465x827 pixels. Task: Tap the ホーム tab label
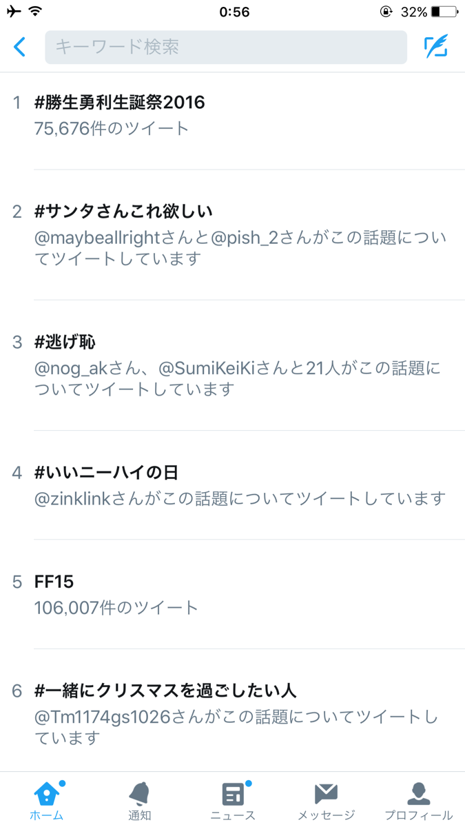[x=46, y=815]
